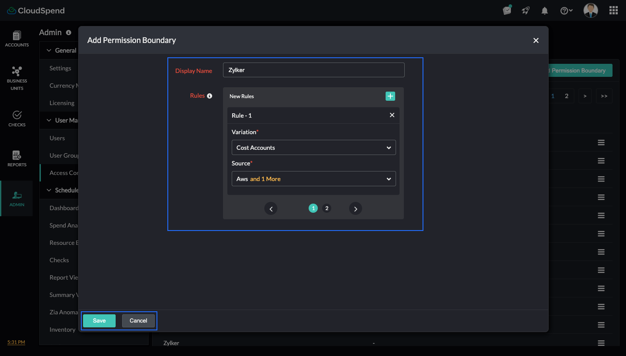Viewport: 626px width, 356px height.
Task: Open the profile avatar picture
Action: tap(590, 10)
